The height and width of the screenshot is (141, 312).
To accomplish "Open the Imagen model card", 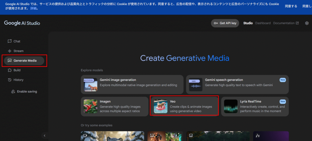I will point(115,106).
